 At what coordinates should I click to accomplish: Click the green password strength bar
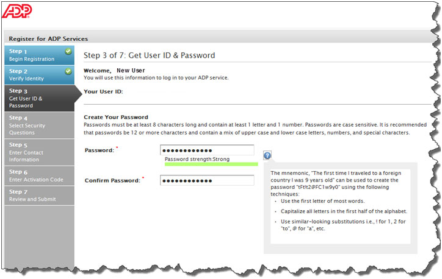click(x=211, y=164)
